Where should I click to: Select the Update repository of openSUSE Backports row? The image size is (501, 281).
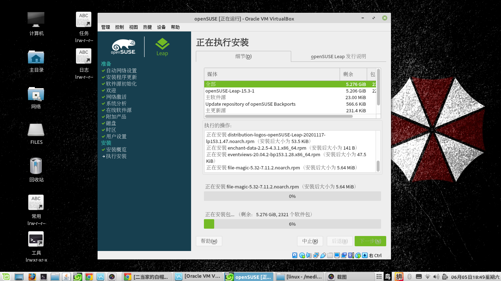point(290,104)
